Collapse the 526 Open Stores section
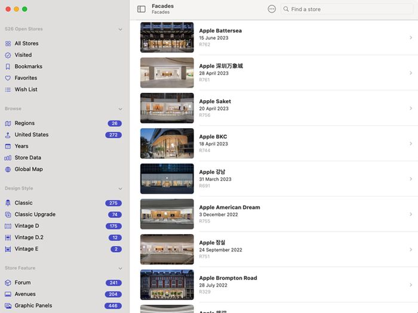Screen dimensions: 418x313 click(x=120, y=29)
